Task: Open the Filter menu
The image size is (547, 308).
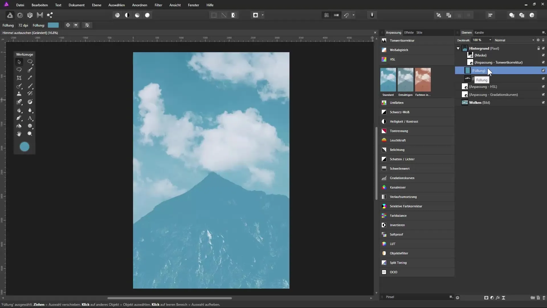Action: [158, 5]
